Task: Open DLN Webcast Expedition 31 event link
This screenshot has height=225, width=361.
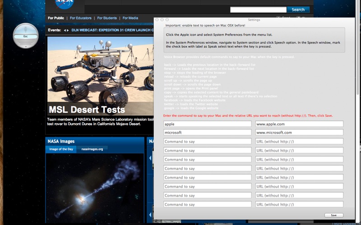Action: coord(112,30)
